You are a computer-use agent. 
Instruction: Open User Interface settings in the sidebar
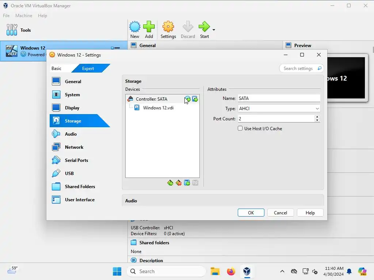pyautogui.click(x=80, y=199)
